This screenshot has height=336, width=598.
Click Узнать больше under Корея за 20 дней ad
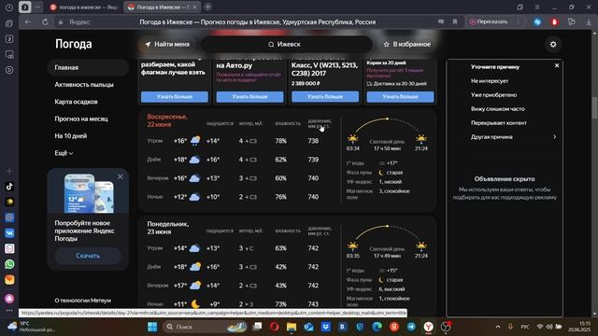click(x=400, y=97)
